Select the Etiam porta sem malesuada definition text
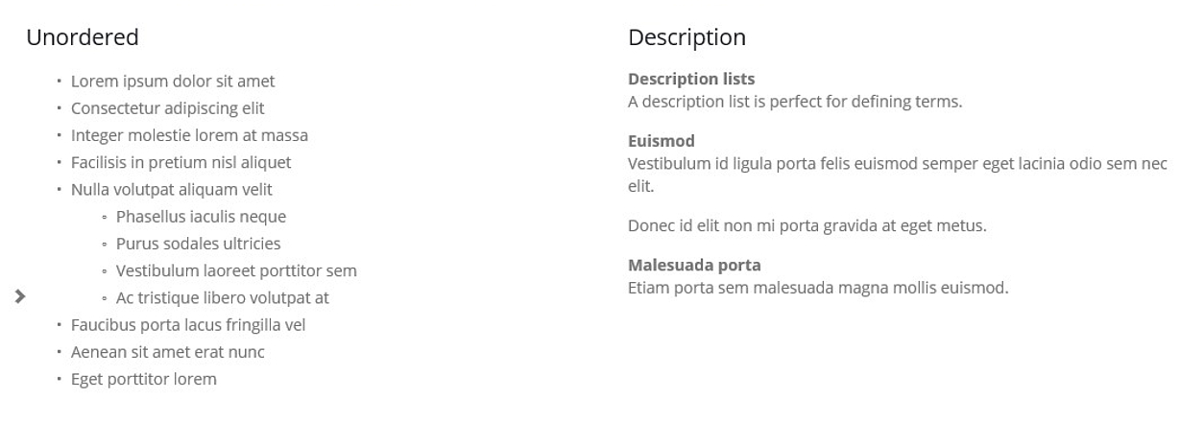The width and height of the screenshot is (1204, 422). 818,287
